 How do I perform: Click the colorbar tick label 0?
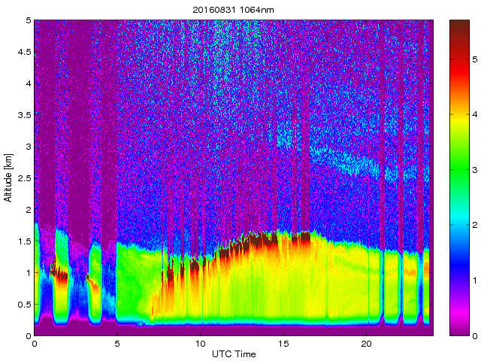coord(474,335)
